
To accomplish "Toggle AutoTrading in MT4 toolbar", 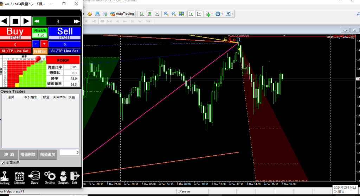I will 122,14.
